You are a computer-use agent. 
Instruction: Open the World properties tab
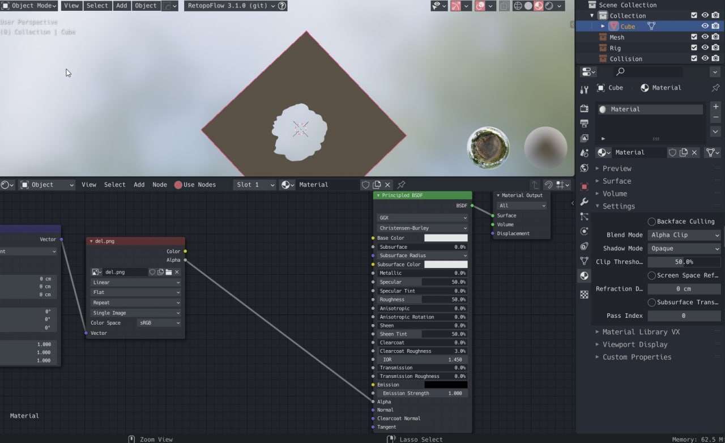585,168
